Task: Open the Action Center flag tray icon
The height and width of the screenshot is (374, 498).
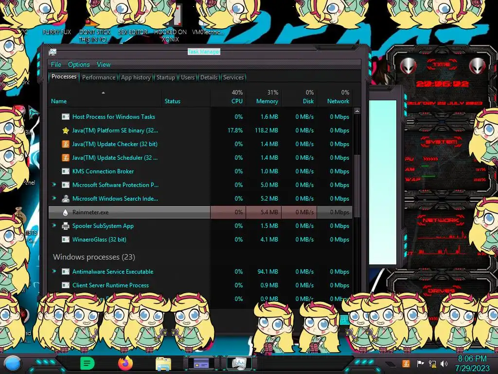Action: [x=421, y=363]
